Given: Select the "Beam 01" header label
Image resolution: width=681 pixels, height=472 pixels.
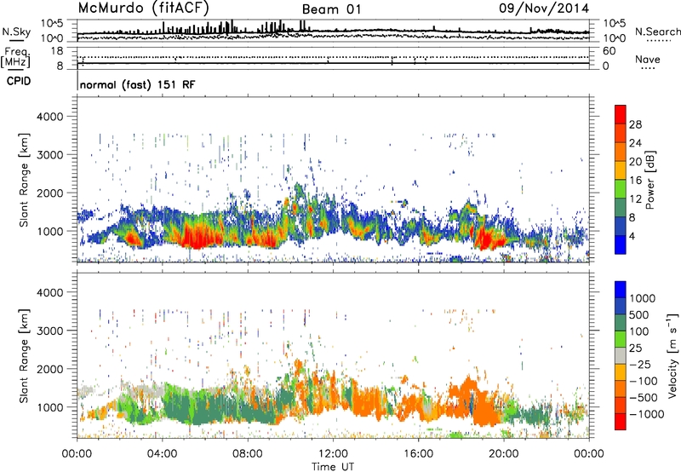Looking at the screenshot, I should [x=331, y=9].
